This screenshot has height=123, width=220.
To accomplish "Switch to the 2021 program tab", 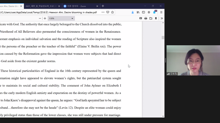I will point(41,6).
